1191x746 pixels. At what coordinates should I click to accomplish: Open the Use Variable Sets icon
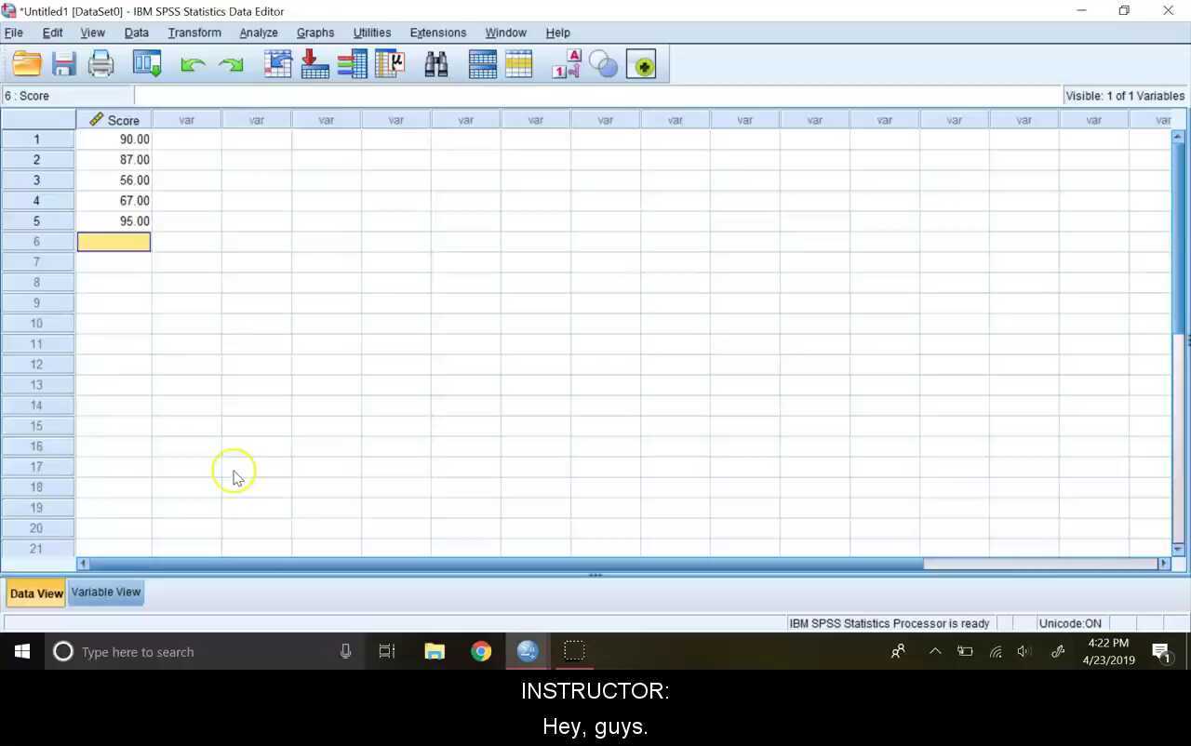point(603,63)
